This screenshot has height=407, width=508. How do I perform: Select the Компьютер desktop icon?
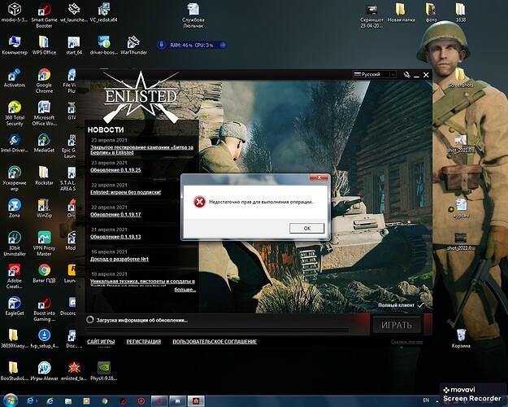(x=15, y=45)
